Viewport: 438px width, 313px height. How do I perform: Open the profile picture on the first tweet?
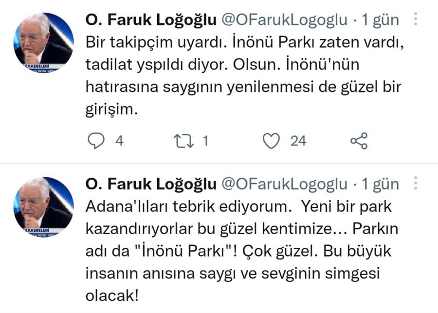pyautogui.click(x=43, y=43)
